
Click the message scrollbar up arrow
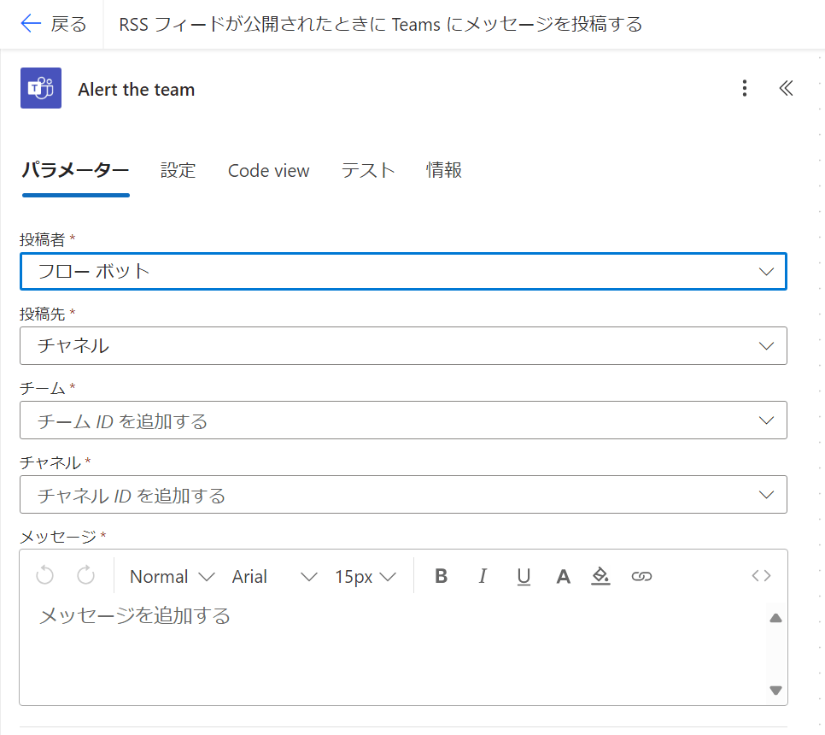[775, 618]
